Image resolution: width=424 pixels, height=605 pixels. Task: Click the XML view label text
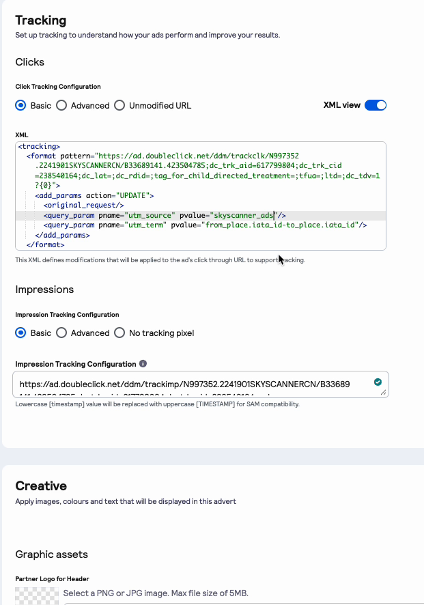342,105
